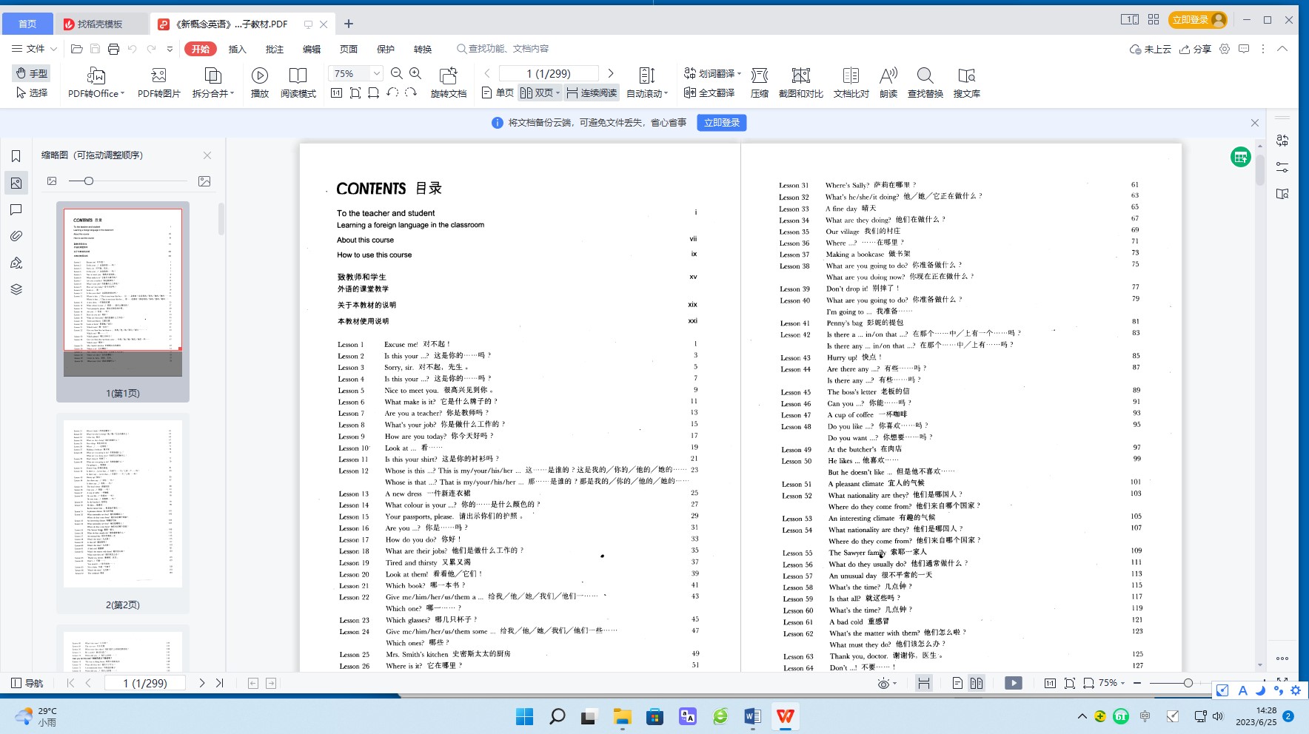Click the 朗读 read aloud icon
Viewport: 1309px width, 734px height.
888,75
